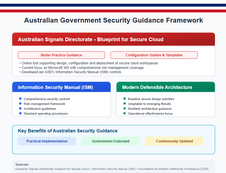Click the Key Benefits of Australian Security Guidance heading
This screenshot has height=173, width=226.
click(x=68, y=131)
